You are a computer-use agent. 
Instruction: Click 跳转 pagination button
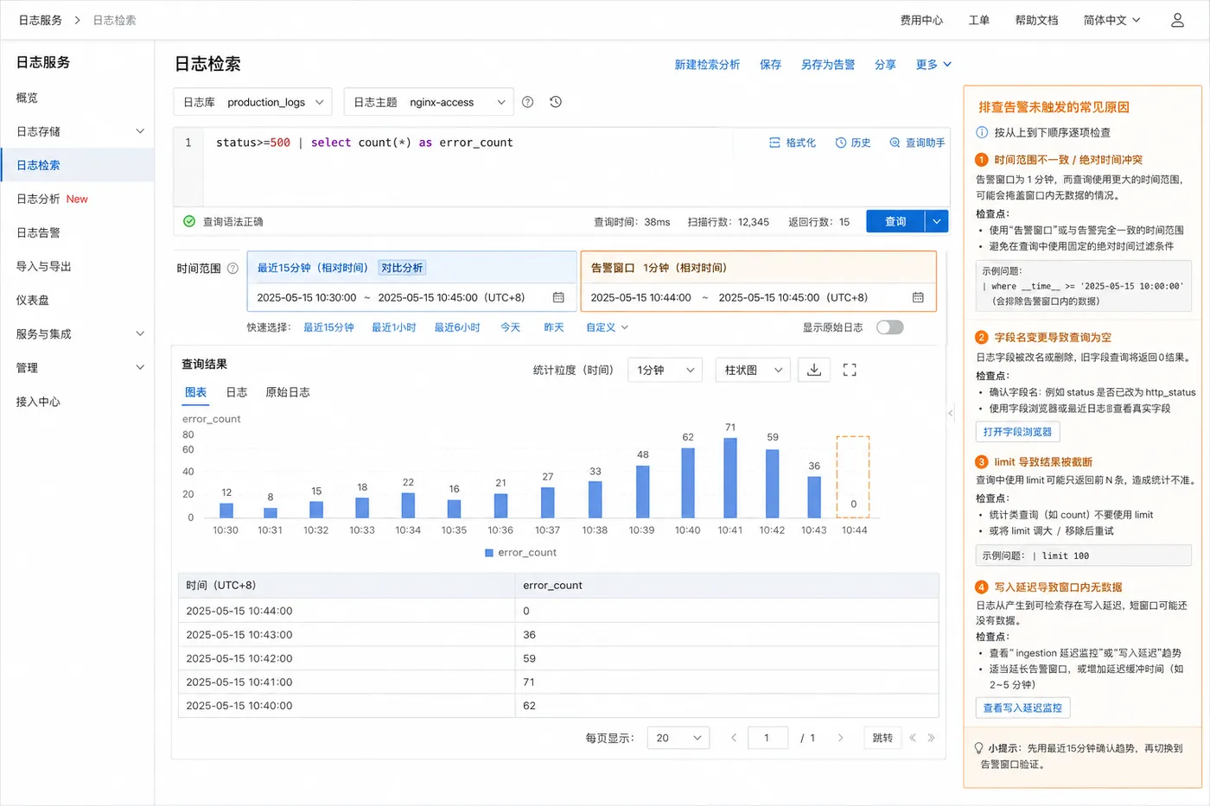coord(882,738)
